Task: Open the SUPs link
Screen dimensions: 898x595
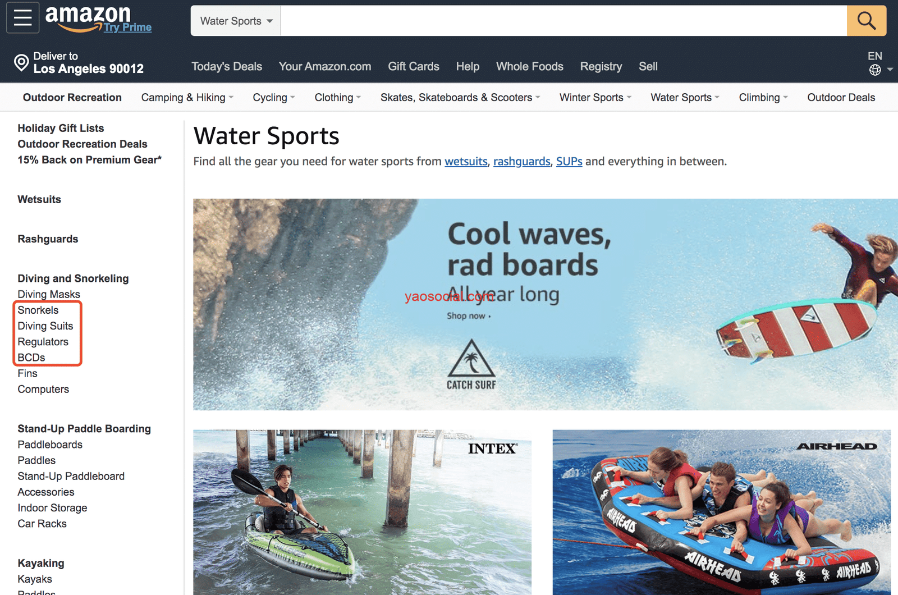Action: click(569, 162)
